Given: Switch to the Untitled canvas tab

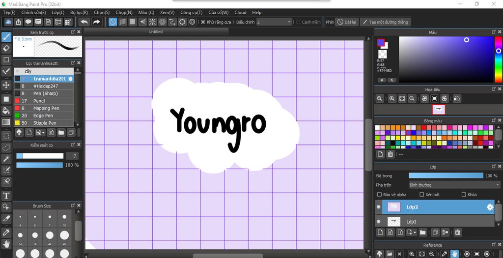Looking at the screenshot, I should (156, 32).
